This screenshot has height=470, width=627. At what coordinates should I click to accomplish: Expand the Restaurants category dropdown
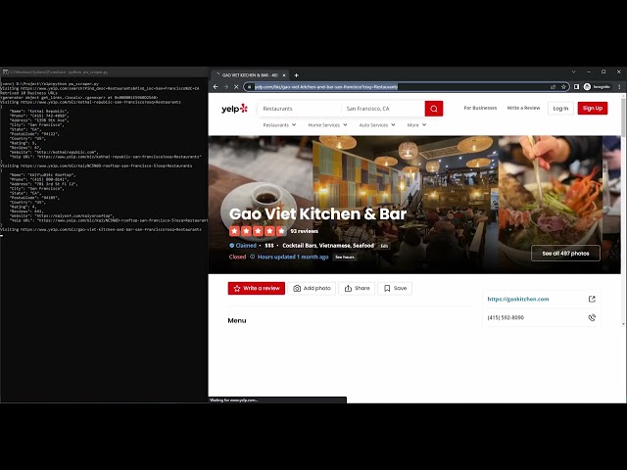tap(279, 125)
